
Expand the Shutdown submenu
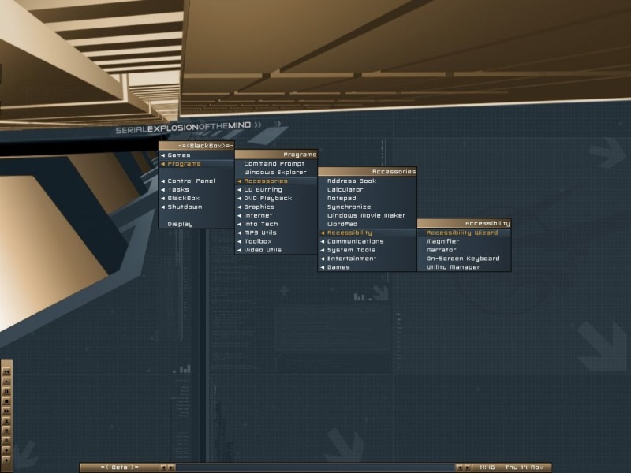pyautogui.click(x=196, y=207)
